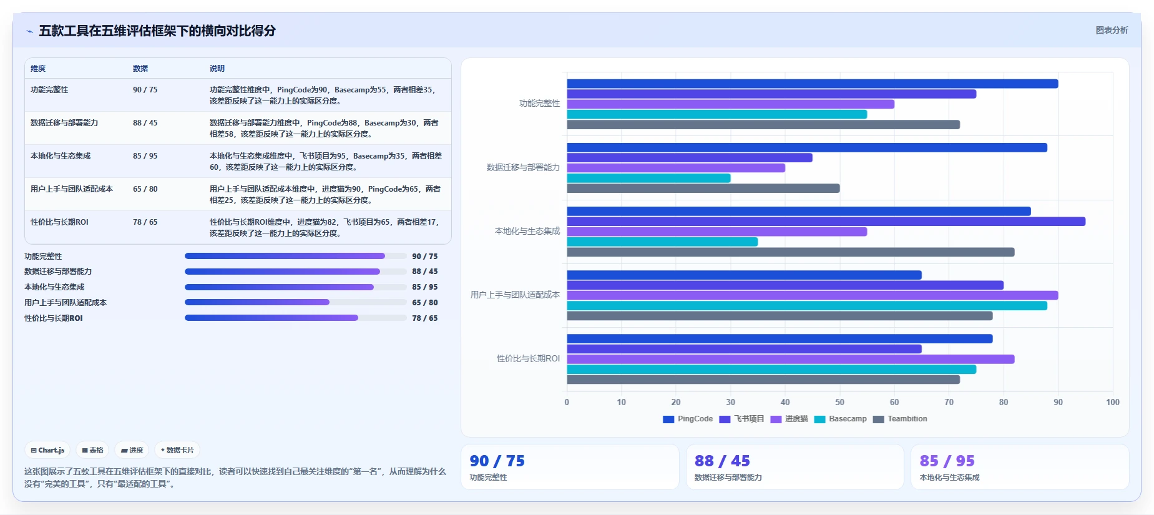Click the Teambition bar in the 性价比与长期ROI group
This screenshot has width=1154, height=515.
click(763, 380)
